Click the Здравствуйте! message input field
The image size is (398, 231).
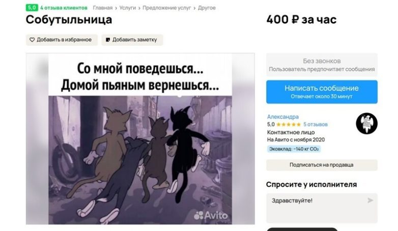322,208
